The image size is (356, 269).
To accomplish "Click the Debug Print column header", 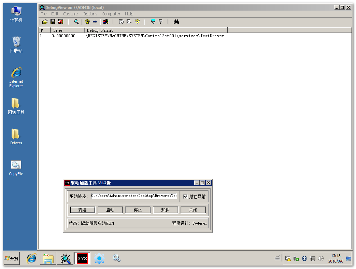I will pos(156,30).
